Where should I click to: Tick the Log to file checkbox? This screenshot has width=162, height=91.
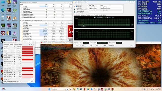point(5,79)
